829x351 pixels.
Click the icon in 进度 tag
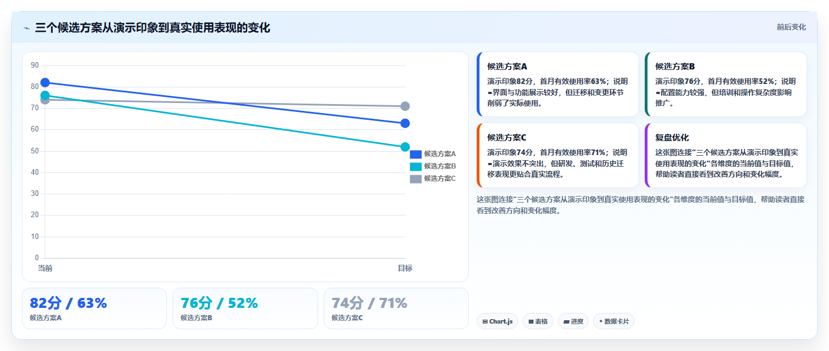pyautogui.click(x=566, y=322)
